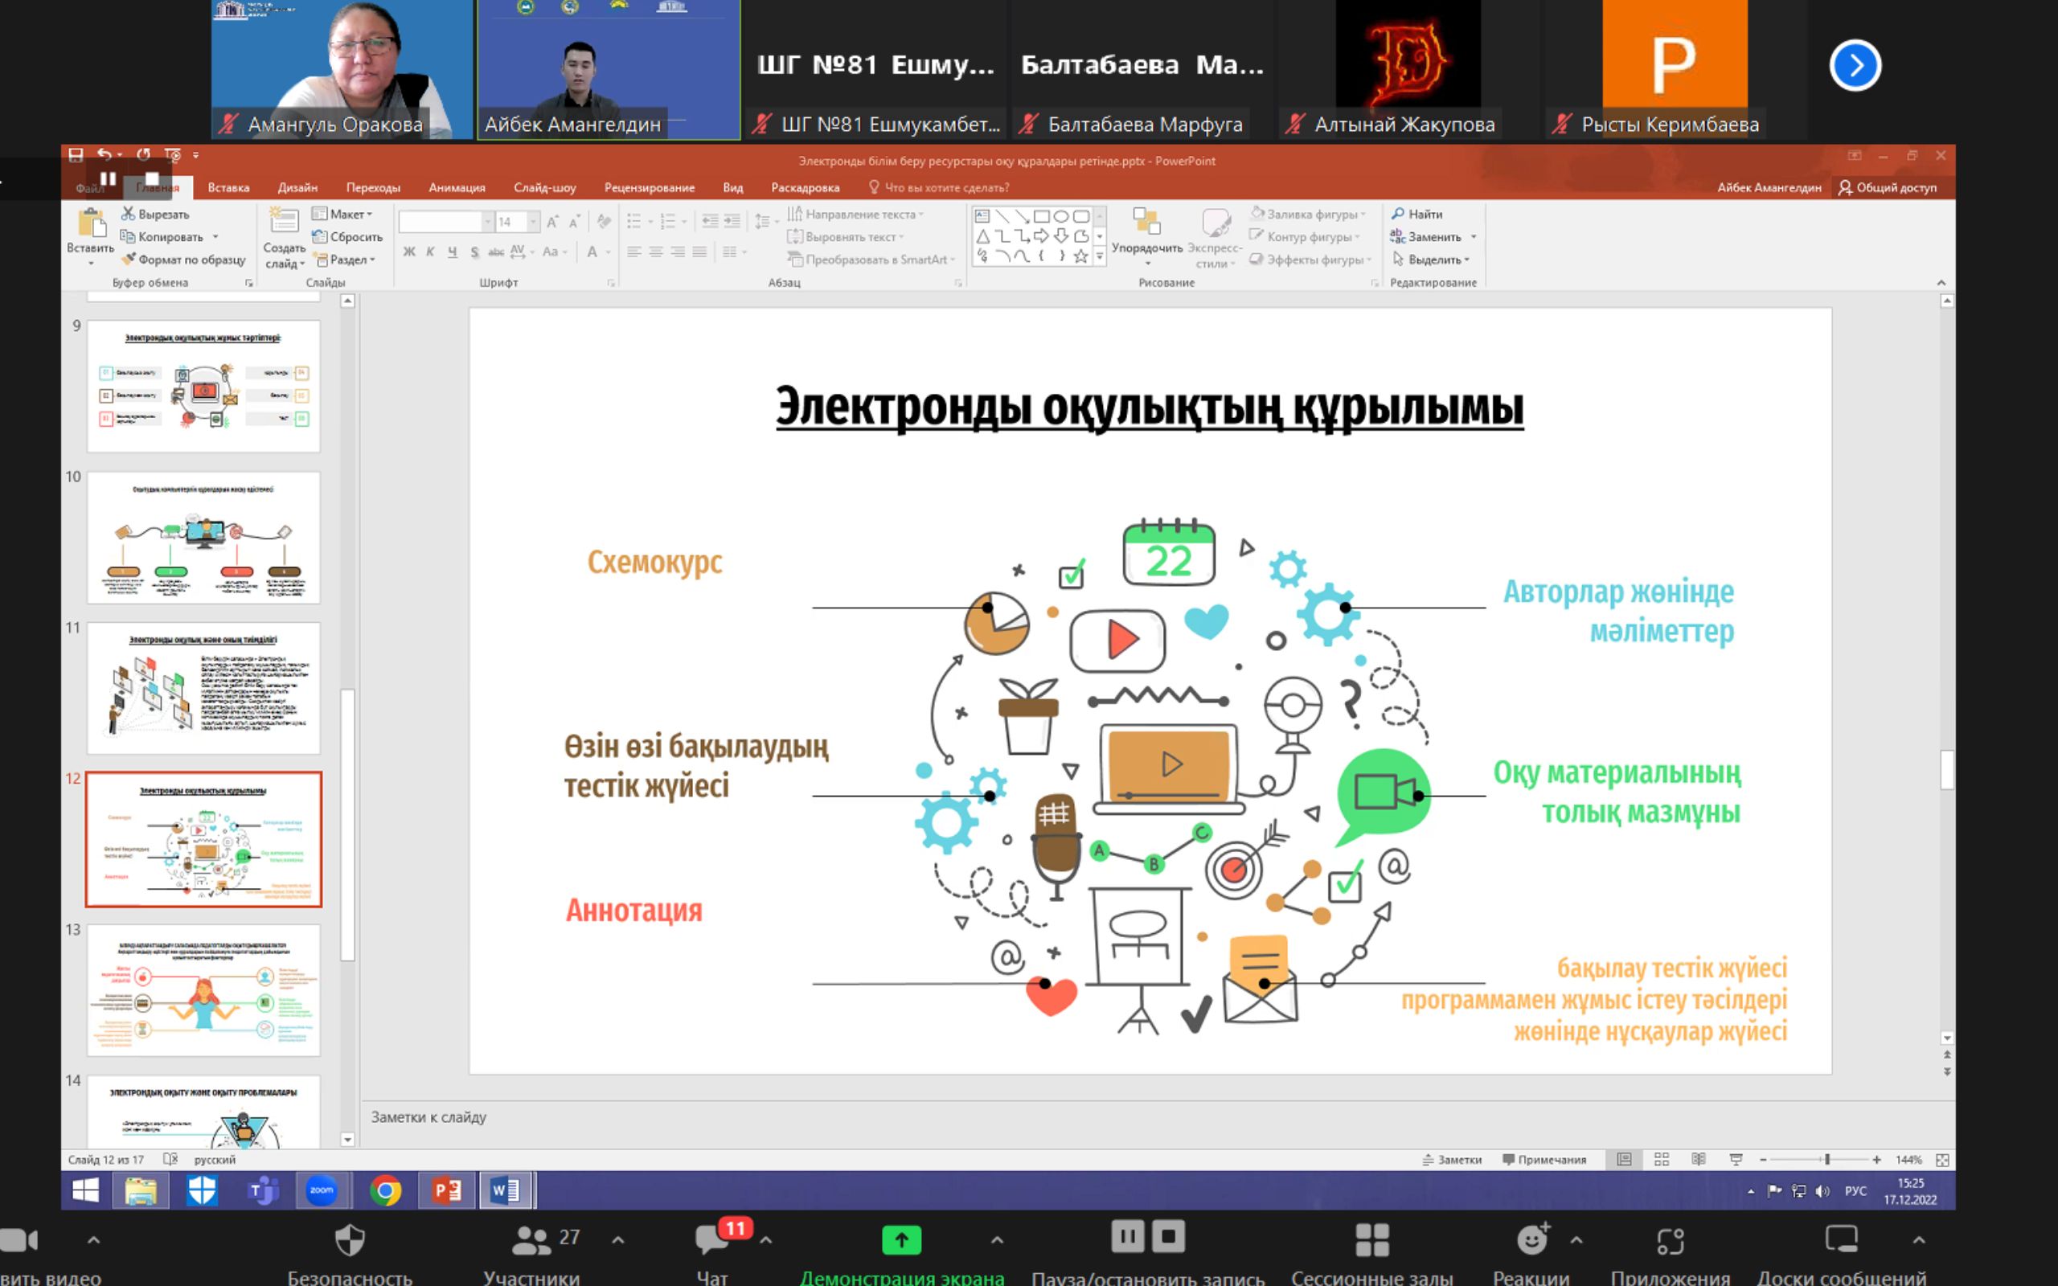Open the Apps (Приложения) icon in Zoom
This screenshot has width=2058, height=1286.
tap(1671, 1240)
